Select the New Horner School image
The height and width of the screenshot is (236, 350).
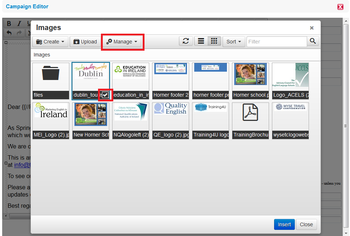coord(91,121)
